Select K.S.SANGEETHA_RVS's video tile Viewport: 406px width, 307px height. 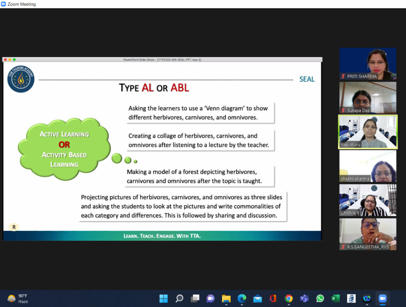click(x=368, y=234)
